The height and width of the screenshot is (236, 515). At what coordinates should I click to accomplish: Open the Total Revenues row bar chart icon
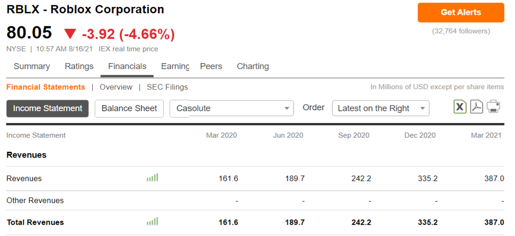[x=153, y=222]
